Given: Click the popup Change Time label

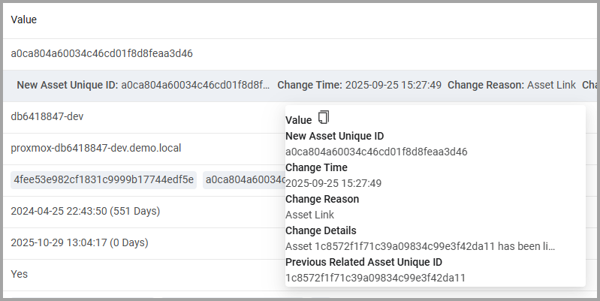Looking at the screenshot, I should [x=316, y=167].
